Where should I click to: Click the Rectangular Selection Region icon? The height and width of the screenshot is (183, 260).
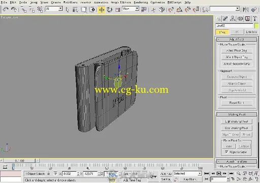click(84, 10)
